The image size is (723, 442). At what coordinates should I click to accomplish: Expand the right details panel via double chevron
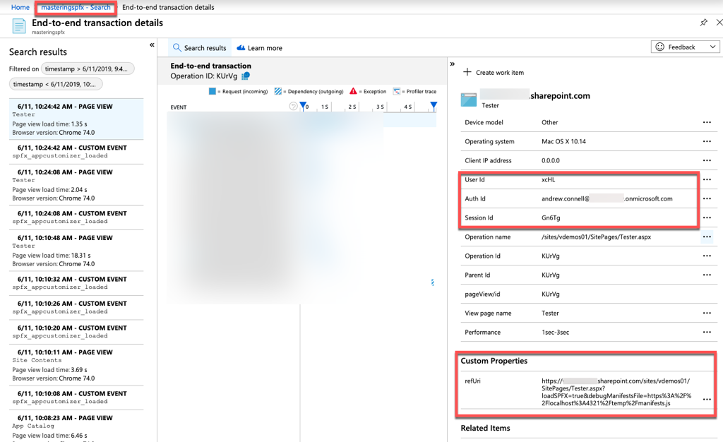click(x=452, y=62)
